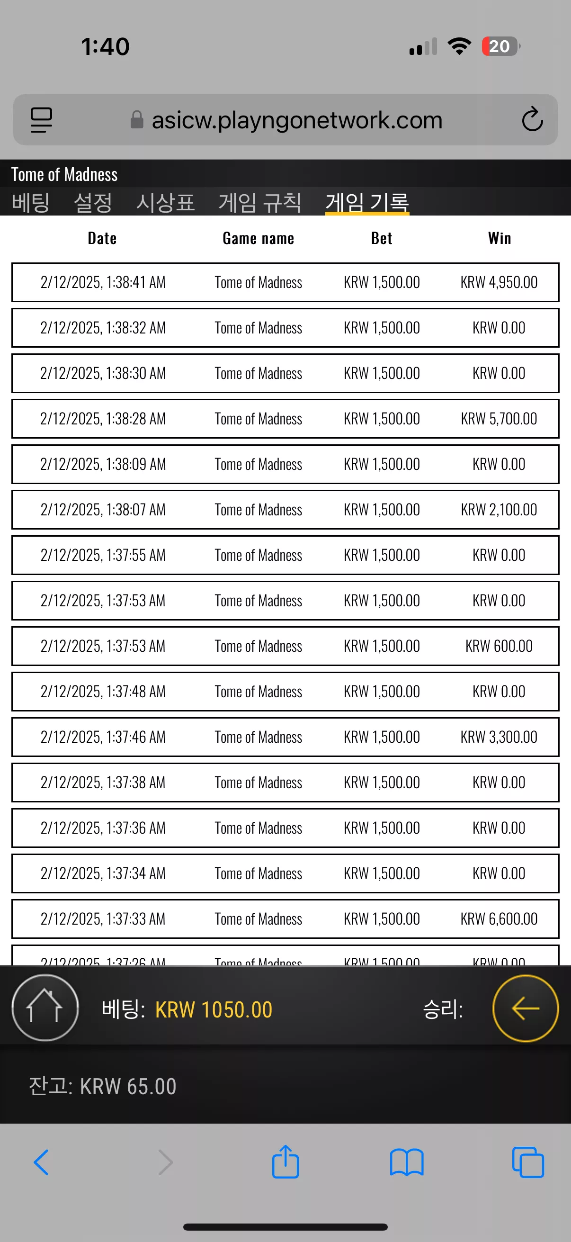571x1242 pixels.
Task: Open Safari bookmarks book icon
Action: coord(407,1162)
